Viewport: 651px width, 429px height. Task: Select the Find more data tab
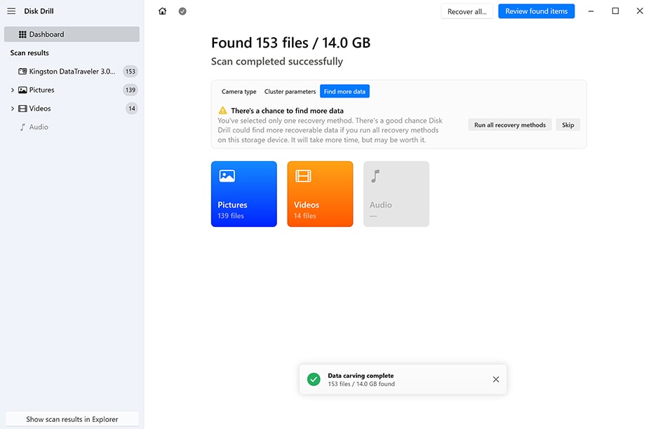(x=344, y=92)
